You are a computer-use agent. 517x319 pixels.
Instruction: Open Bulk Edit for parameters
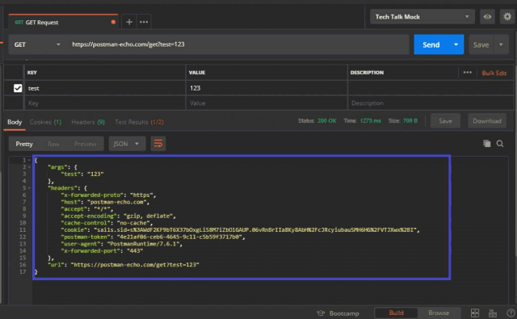pyautogui.click(x=494, y=73)
